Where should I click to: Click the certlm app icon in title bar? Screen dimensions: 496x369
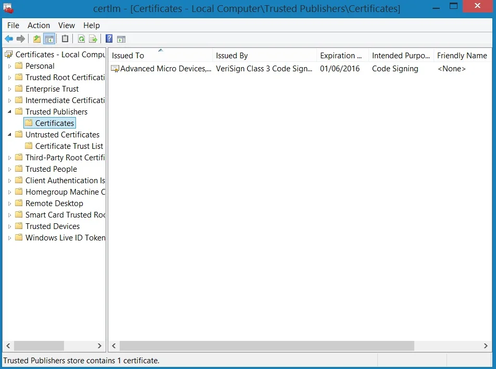click(8, 8)
